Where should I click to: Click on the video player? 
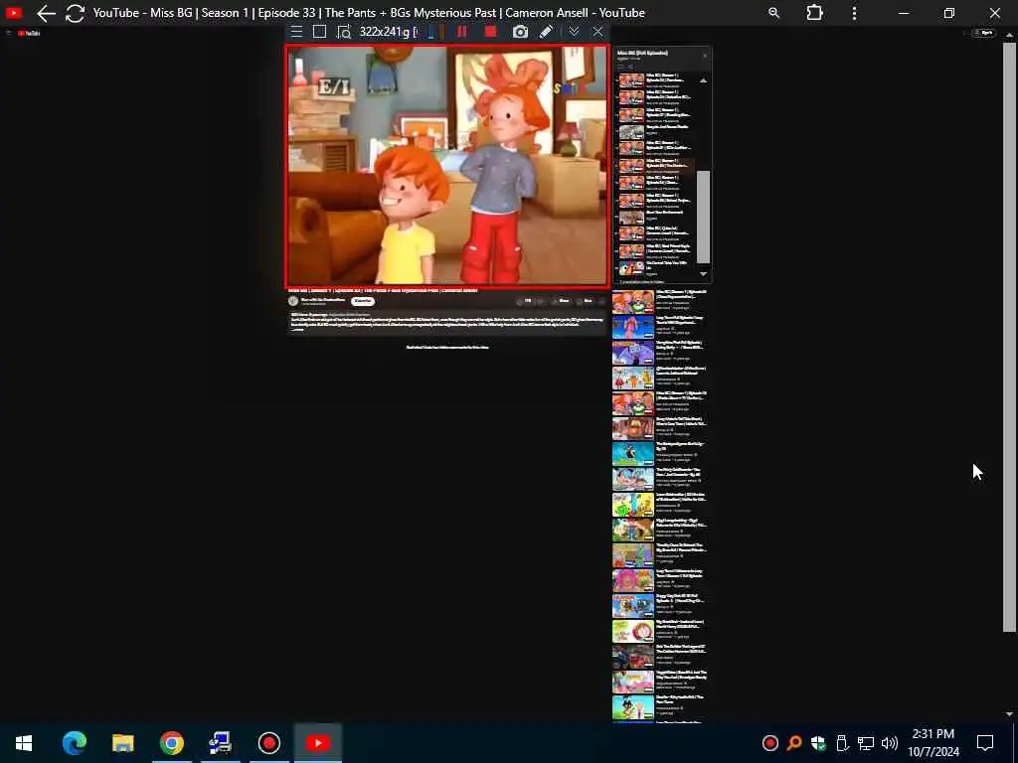[447, 166]
